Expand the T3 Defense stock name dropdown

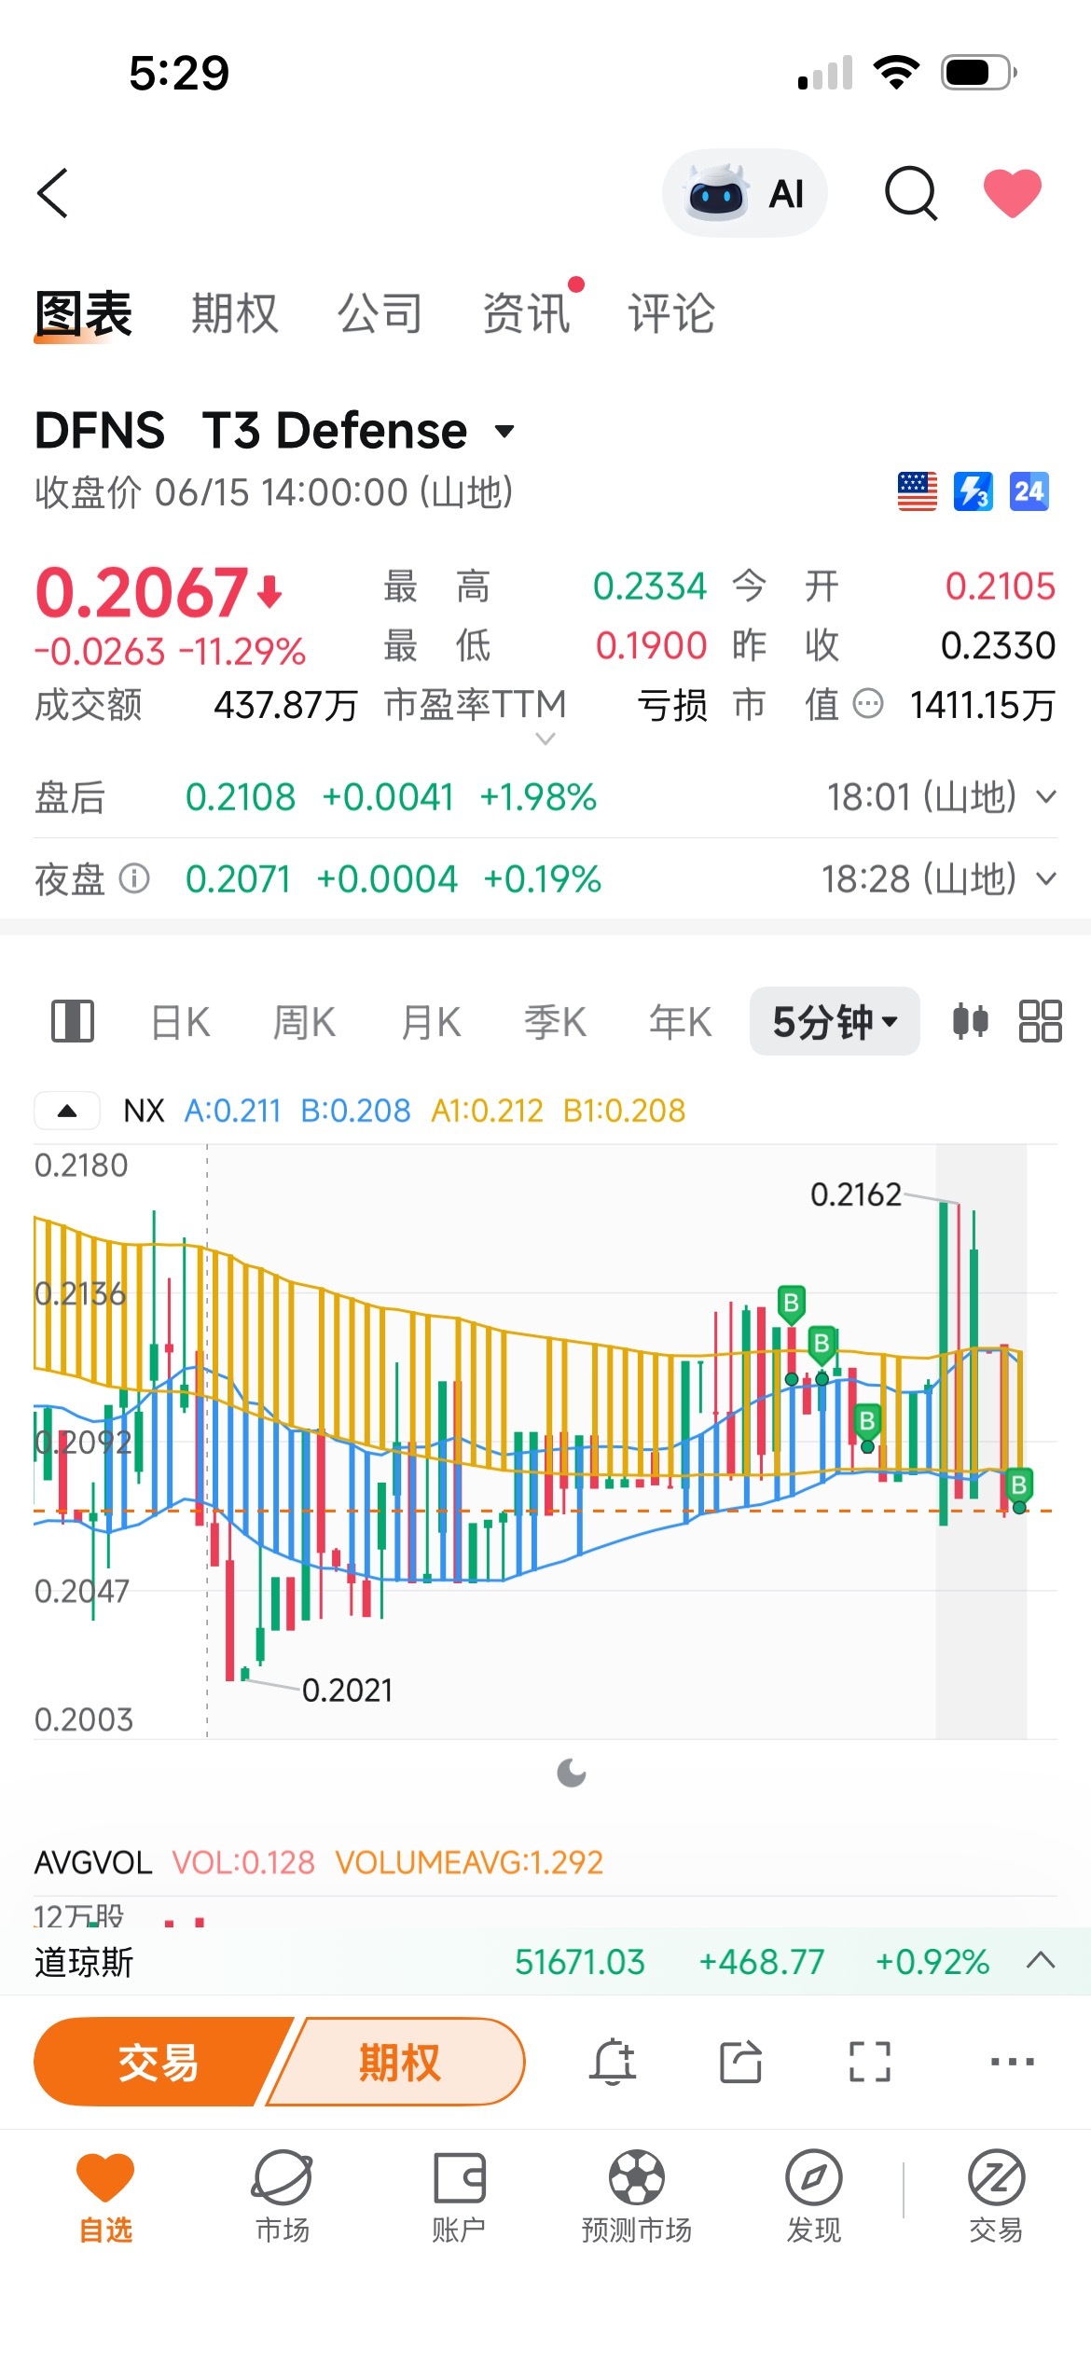[504, 431]
